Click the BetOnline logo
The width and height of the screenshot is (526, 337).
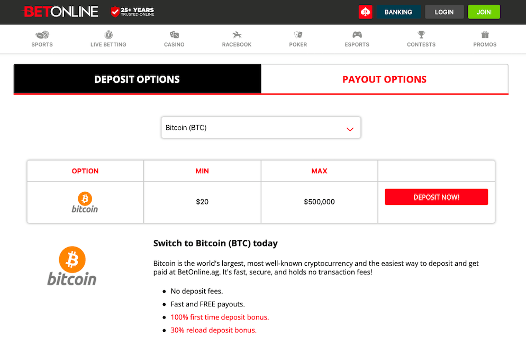click(61, 12)
